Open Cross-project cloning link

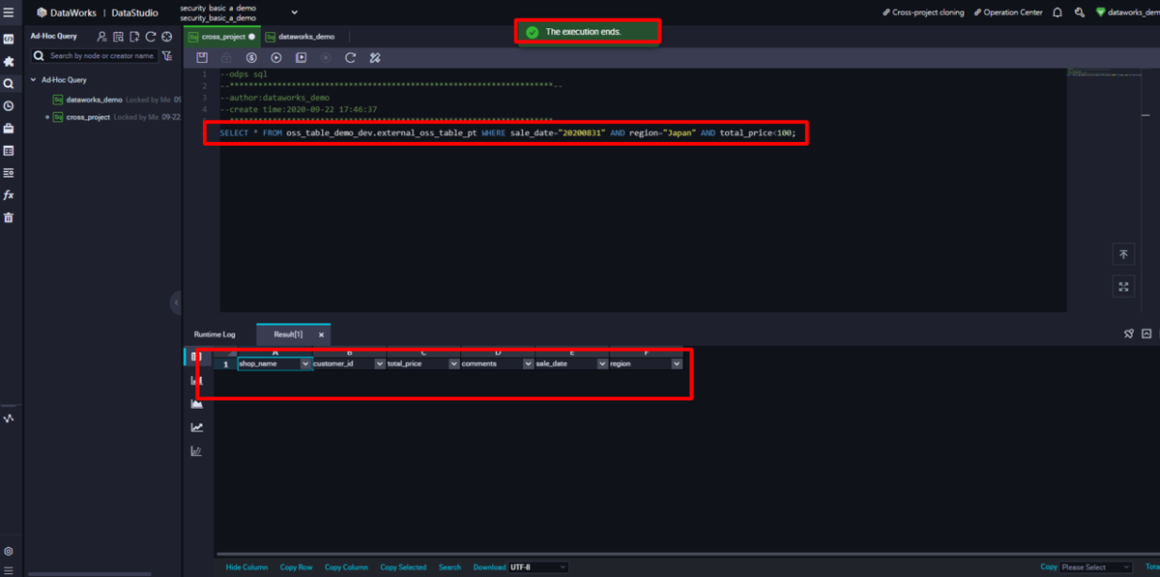click(x=923, y=13)
